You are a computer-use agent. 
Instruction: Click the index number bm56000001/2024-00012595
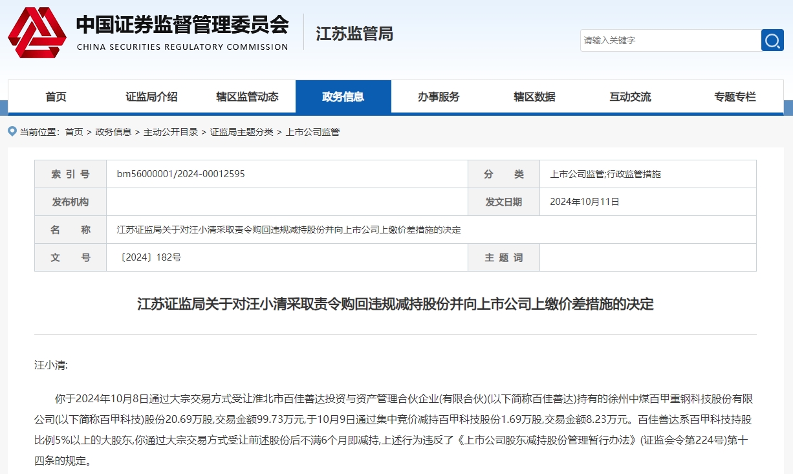coord(180,174)
